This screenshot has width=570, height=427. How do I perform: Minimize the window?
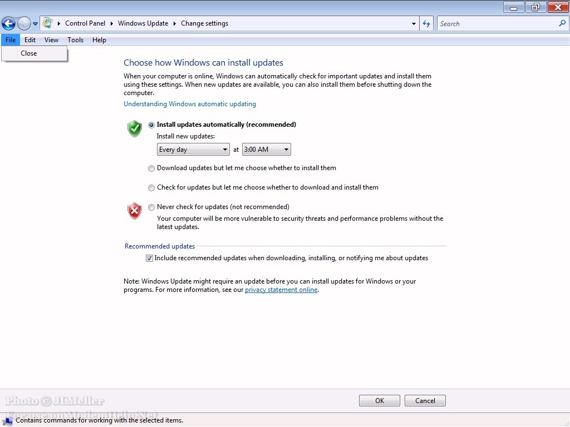click(x=513, y=7)
